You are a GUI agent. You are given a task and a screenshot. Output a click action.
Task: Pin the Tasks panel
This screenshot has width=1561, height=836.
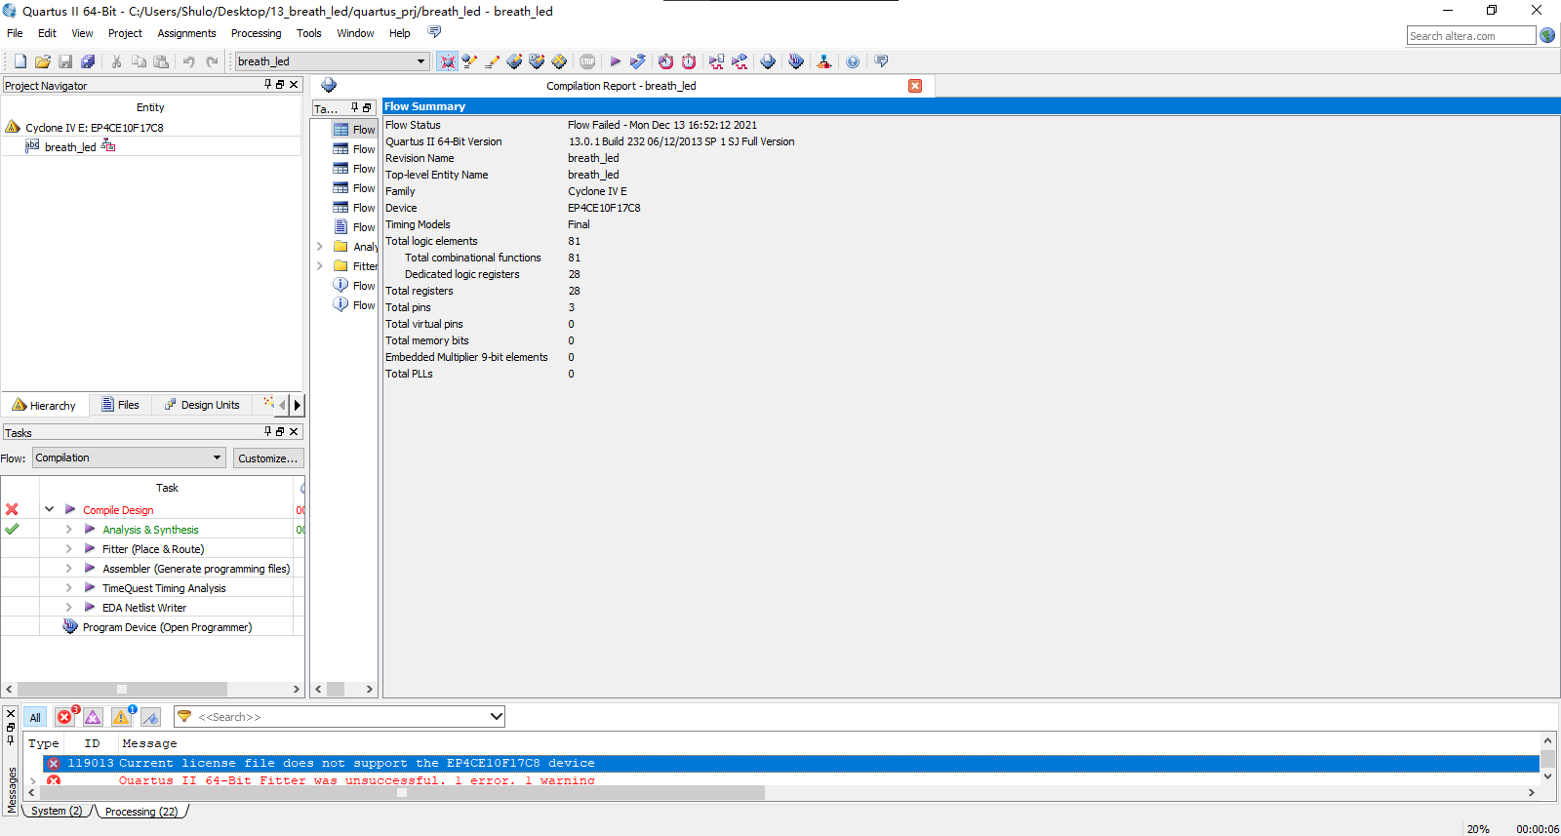click(268, 431)
